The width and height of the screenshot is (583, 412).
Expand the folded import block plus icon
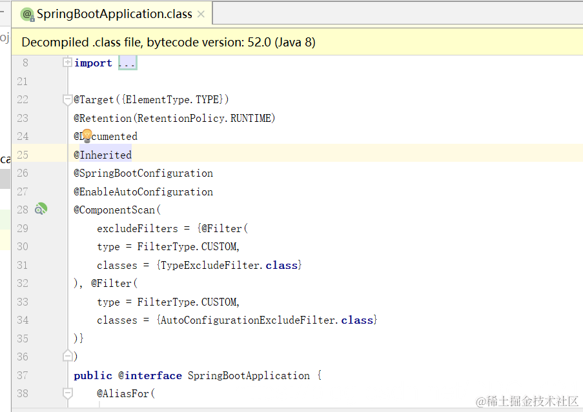(67, 62)
